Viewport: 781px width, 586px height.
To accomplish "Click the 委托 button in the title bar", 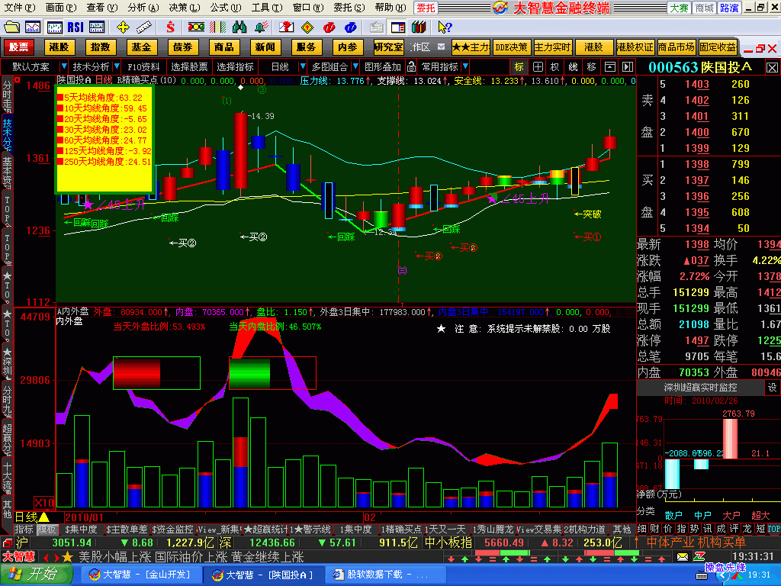I will [x=426, y=8].
